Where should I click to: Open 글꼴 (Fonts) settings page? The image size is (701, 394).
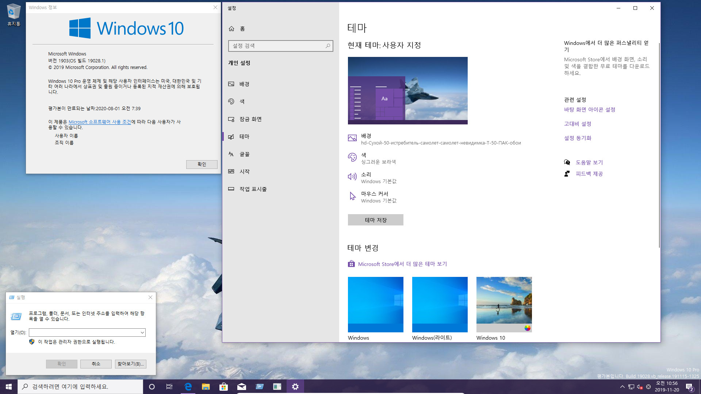[280, 154]
